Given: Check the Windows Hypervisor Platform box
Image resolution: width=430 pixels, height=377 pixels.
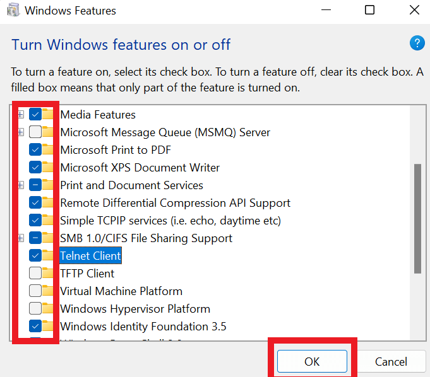Looking at the screenshot, I should pos(35,309).
